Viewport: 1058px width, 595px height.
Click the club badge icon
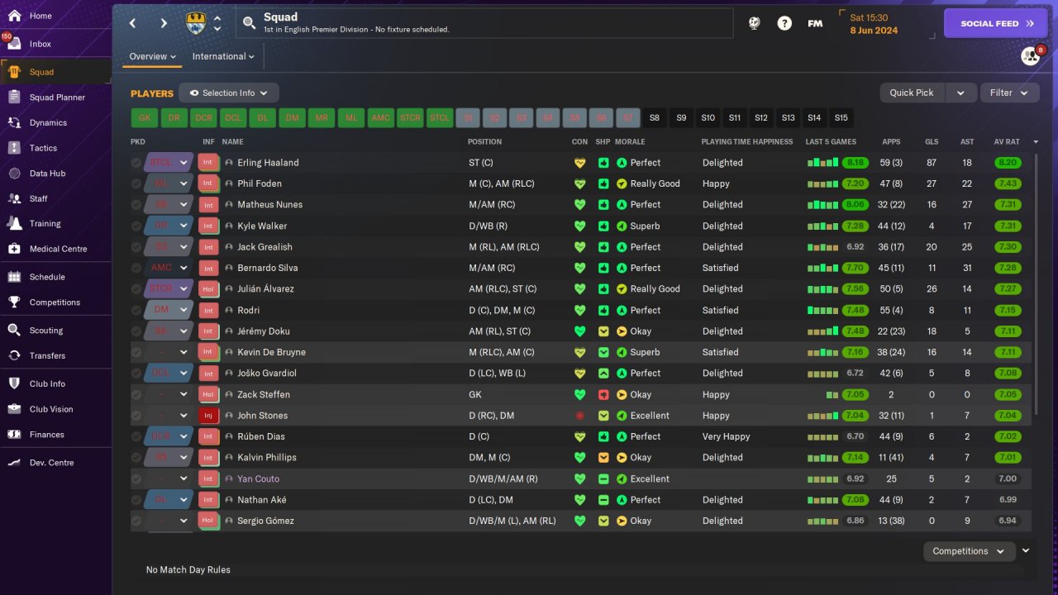[196, 23]
